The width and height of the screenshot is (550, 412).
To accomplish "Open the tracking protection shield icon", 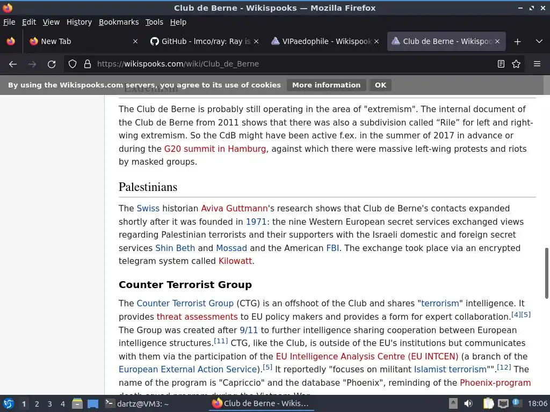I will 73,64.
